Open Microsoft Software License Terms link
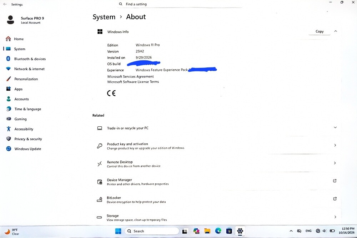Image resolution: width=357 pixels, height=238 pixels. pyautogui.click(x=133, y=82)
